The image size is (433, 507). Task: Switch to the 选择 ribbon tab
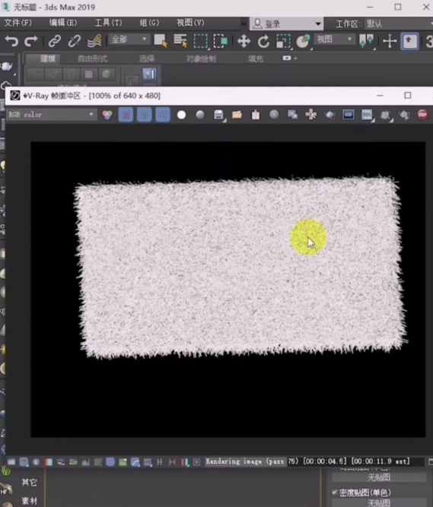[x=147, y=59]
